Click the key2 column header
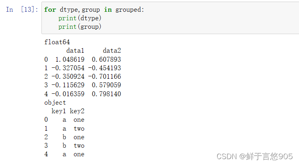 pyautogui.click(x=77, y=111)
